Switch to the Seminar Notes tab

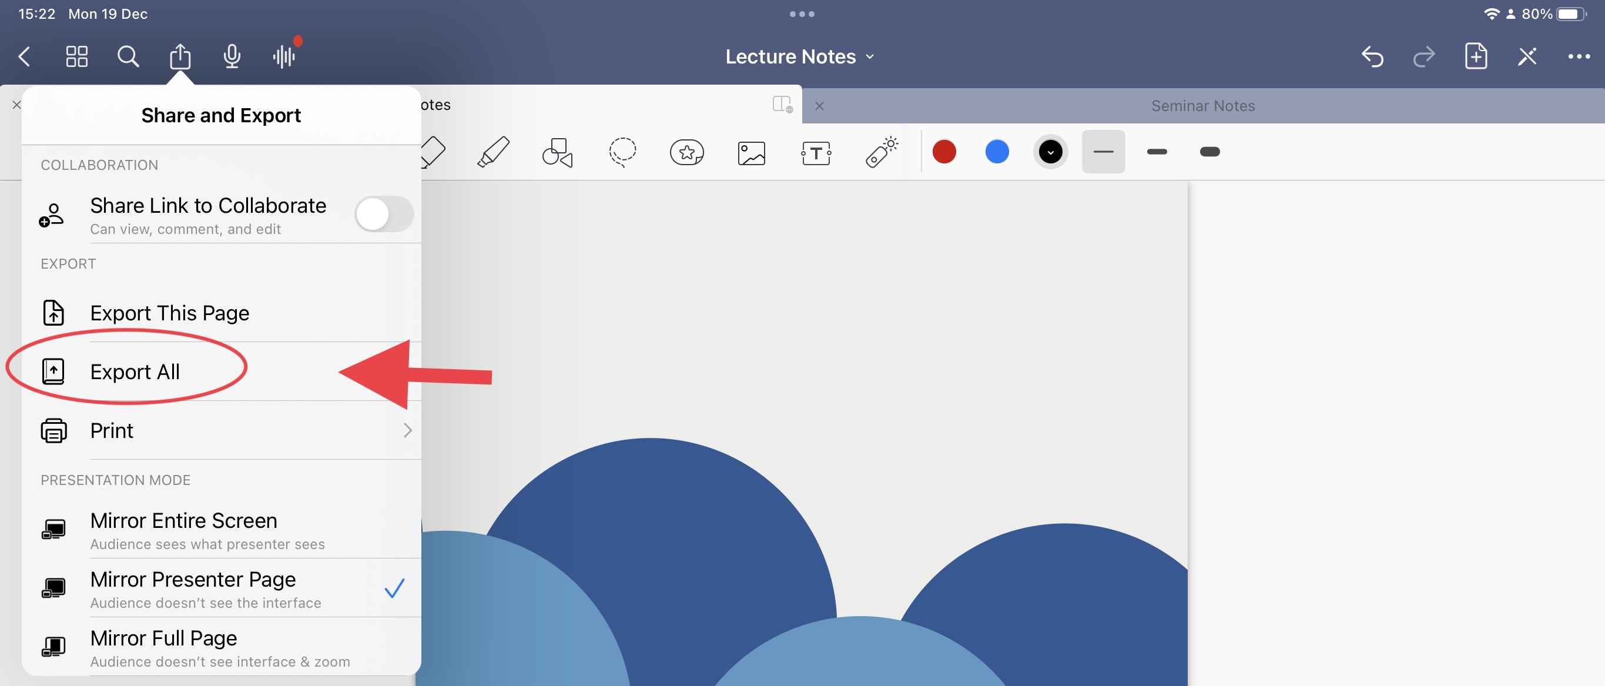(1202, 105)
